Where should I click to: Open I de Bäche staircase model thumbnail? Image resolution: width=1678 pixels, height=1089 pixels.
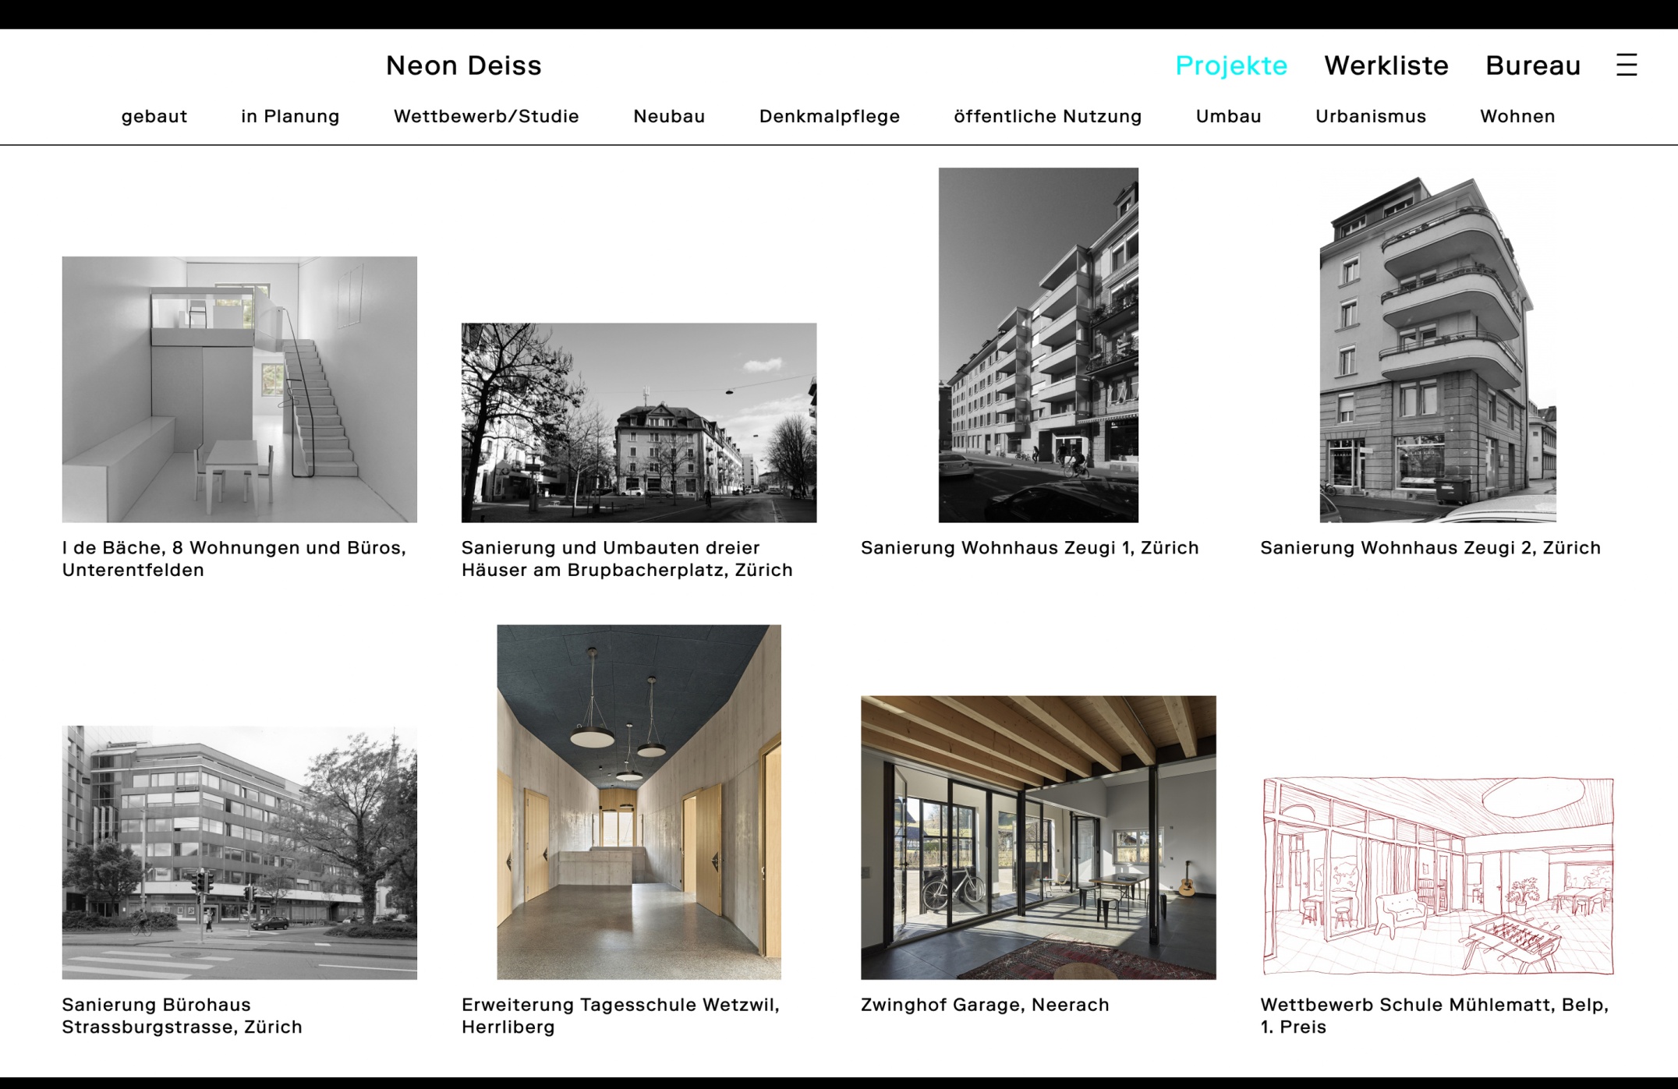click(239, 389)
